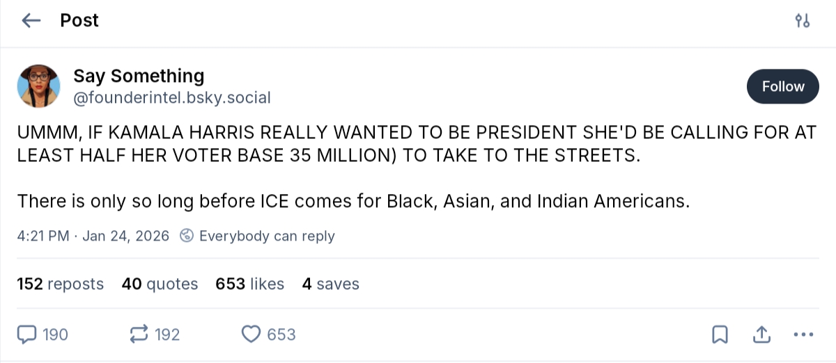Viewport: 836px width, 363px height.
Task: View the 40 quotes list
Action: point(160,284)
